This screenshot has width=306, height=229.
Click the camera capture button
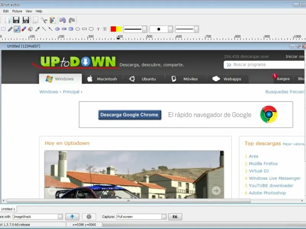[x=175, y=216]
